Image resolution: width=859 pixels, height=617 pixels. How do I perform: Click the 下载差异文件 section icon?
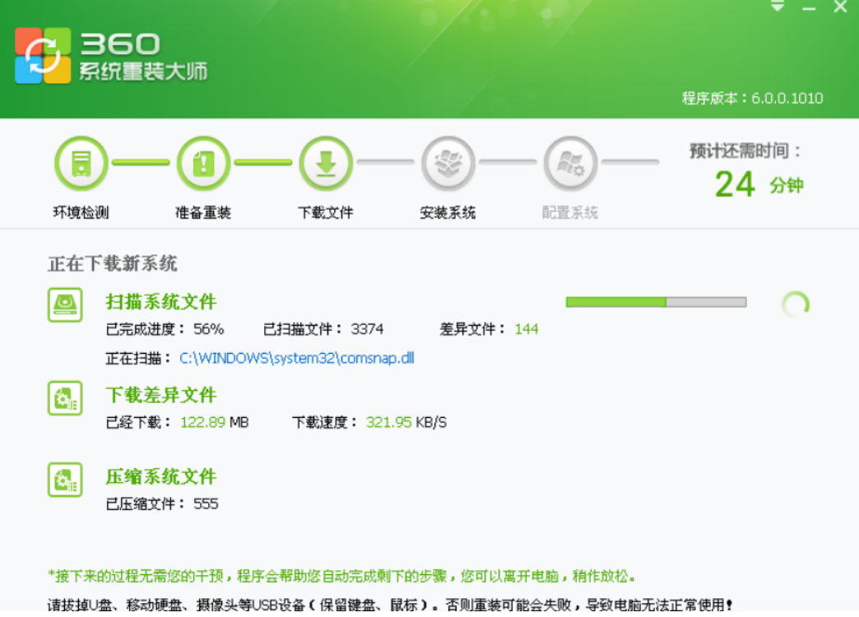(x=65, y=398)
